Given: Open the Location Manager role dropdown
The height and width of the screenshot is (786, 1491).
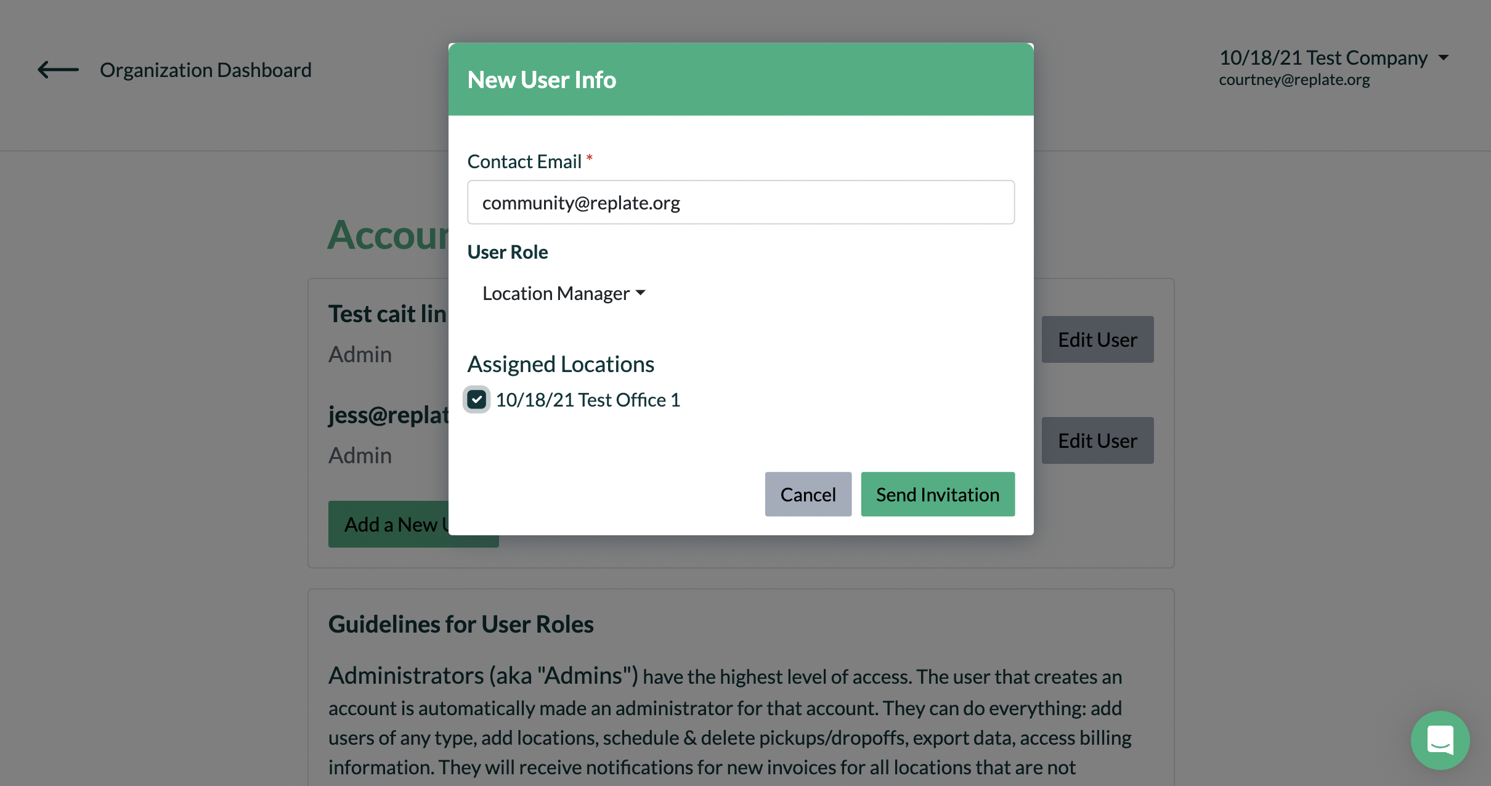Looking at the screenshot, I should pyautogui.click(x=563, y=293).
